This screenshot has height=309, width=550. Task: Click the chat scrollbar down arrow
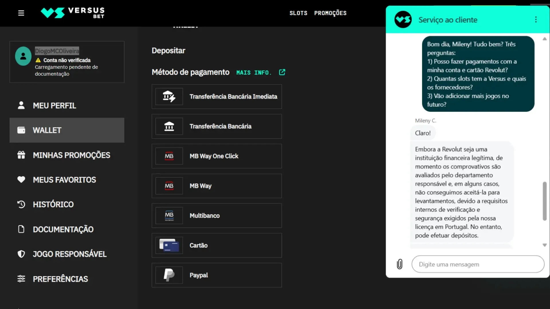(x=545, y=245)
